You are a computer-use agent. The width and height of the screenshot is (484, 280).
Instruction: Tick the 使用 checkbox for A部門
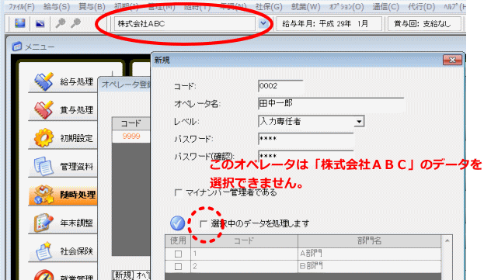pos(178,254)
